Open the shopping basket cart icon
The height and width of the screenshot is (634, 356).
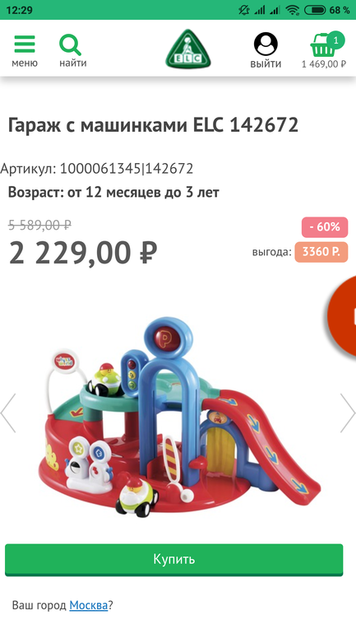(323, 45)
